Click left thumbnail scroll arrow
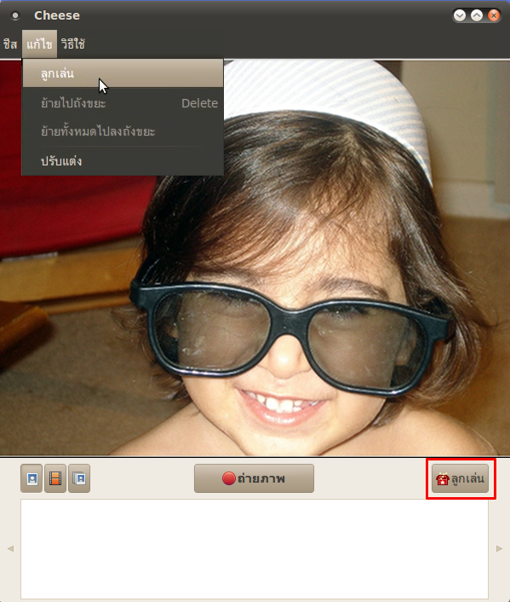 click(x=10, y=548)
